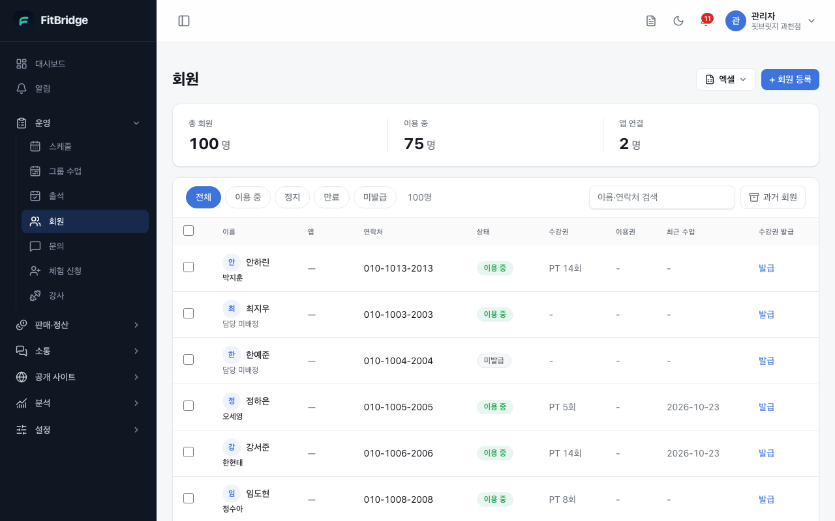Open the document icon in header
Screen dimensions: 835x521
tap(651, 21)
